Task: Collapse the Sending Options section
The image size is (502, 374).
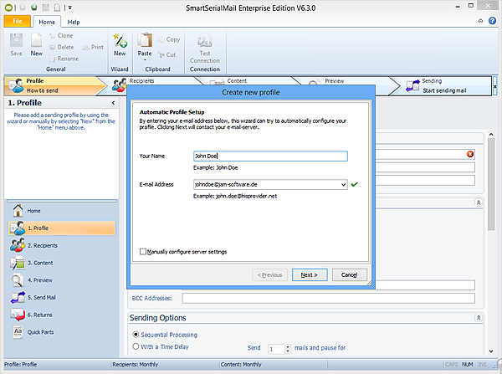Action: coord(479,317)
